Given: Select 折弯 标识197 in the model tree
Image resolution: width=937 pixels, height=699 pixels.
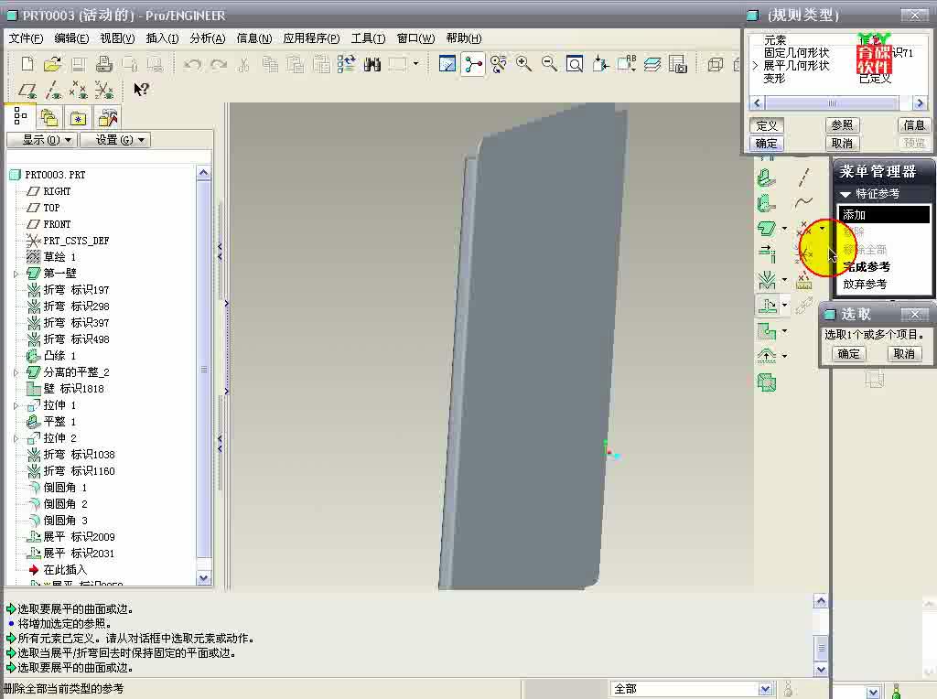Looking at the screenshot, I should tap(76, 290).
